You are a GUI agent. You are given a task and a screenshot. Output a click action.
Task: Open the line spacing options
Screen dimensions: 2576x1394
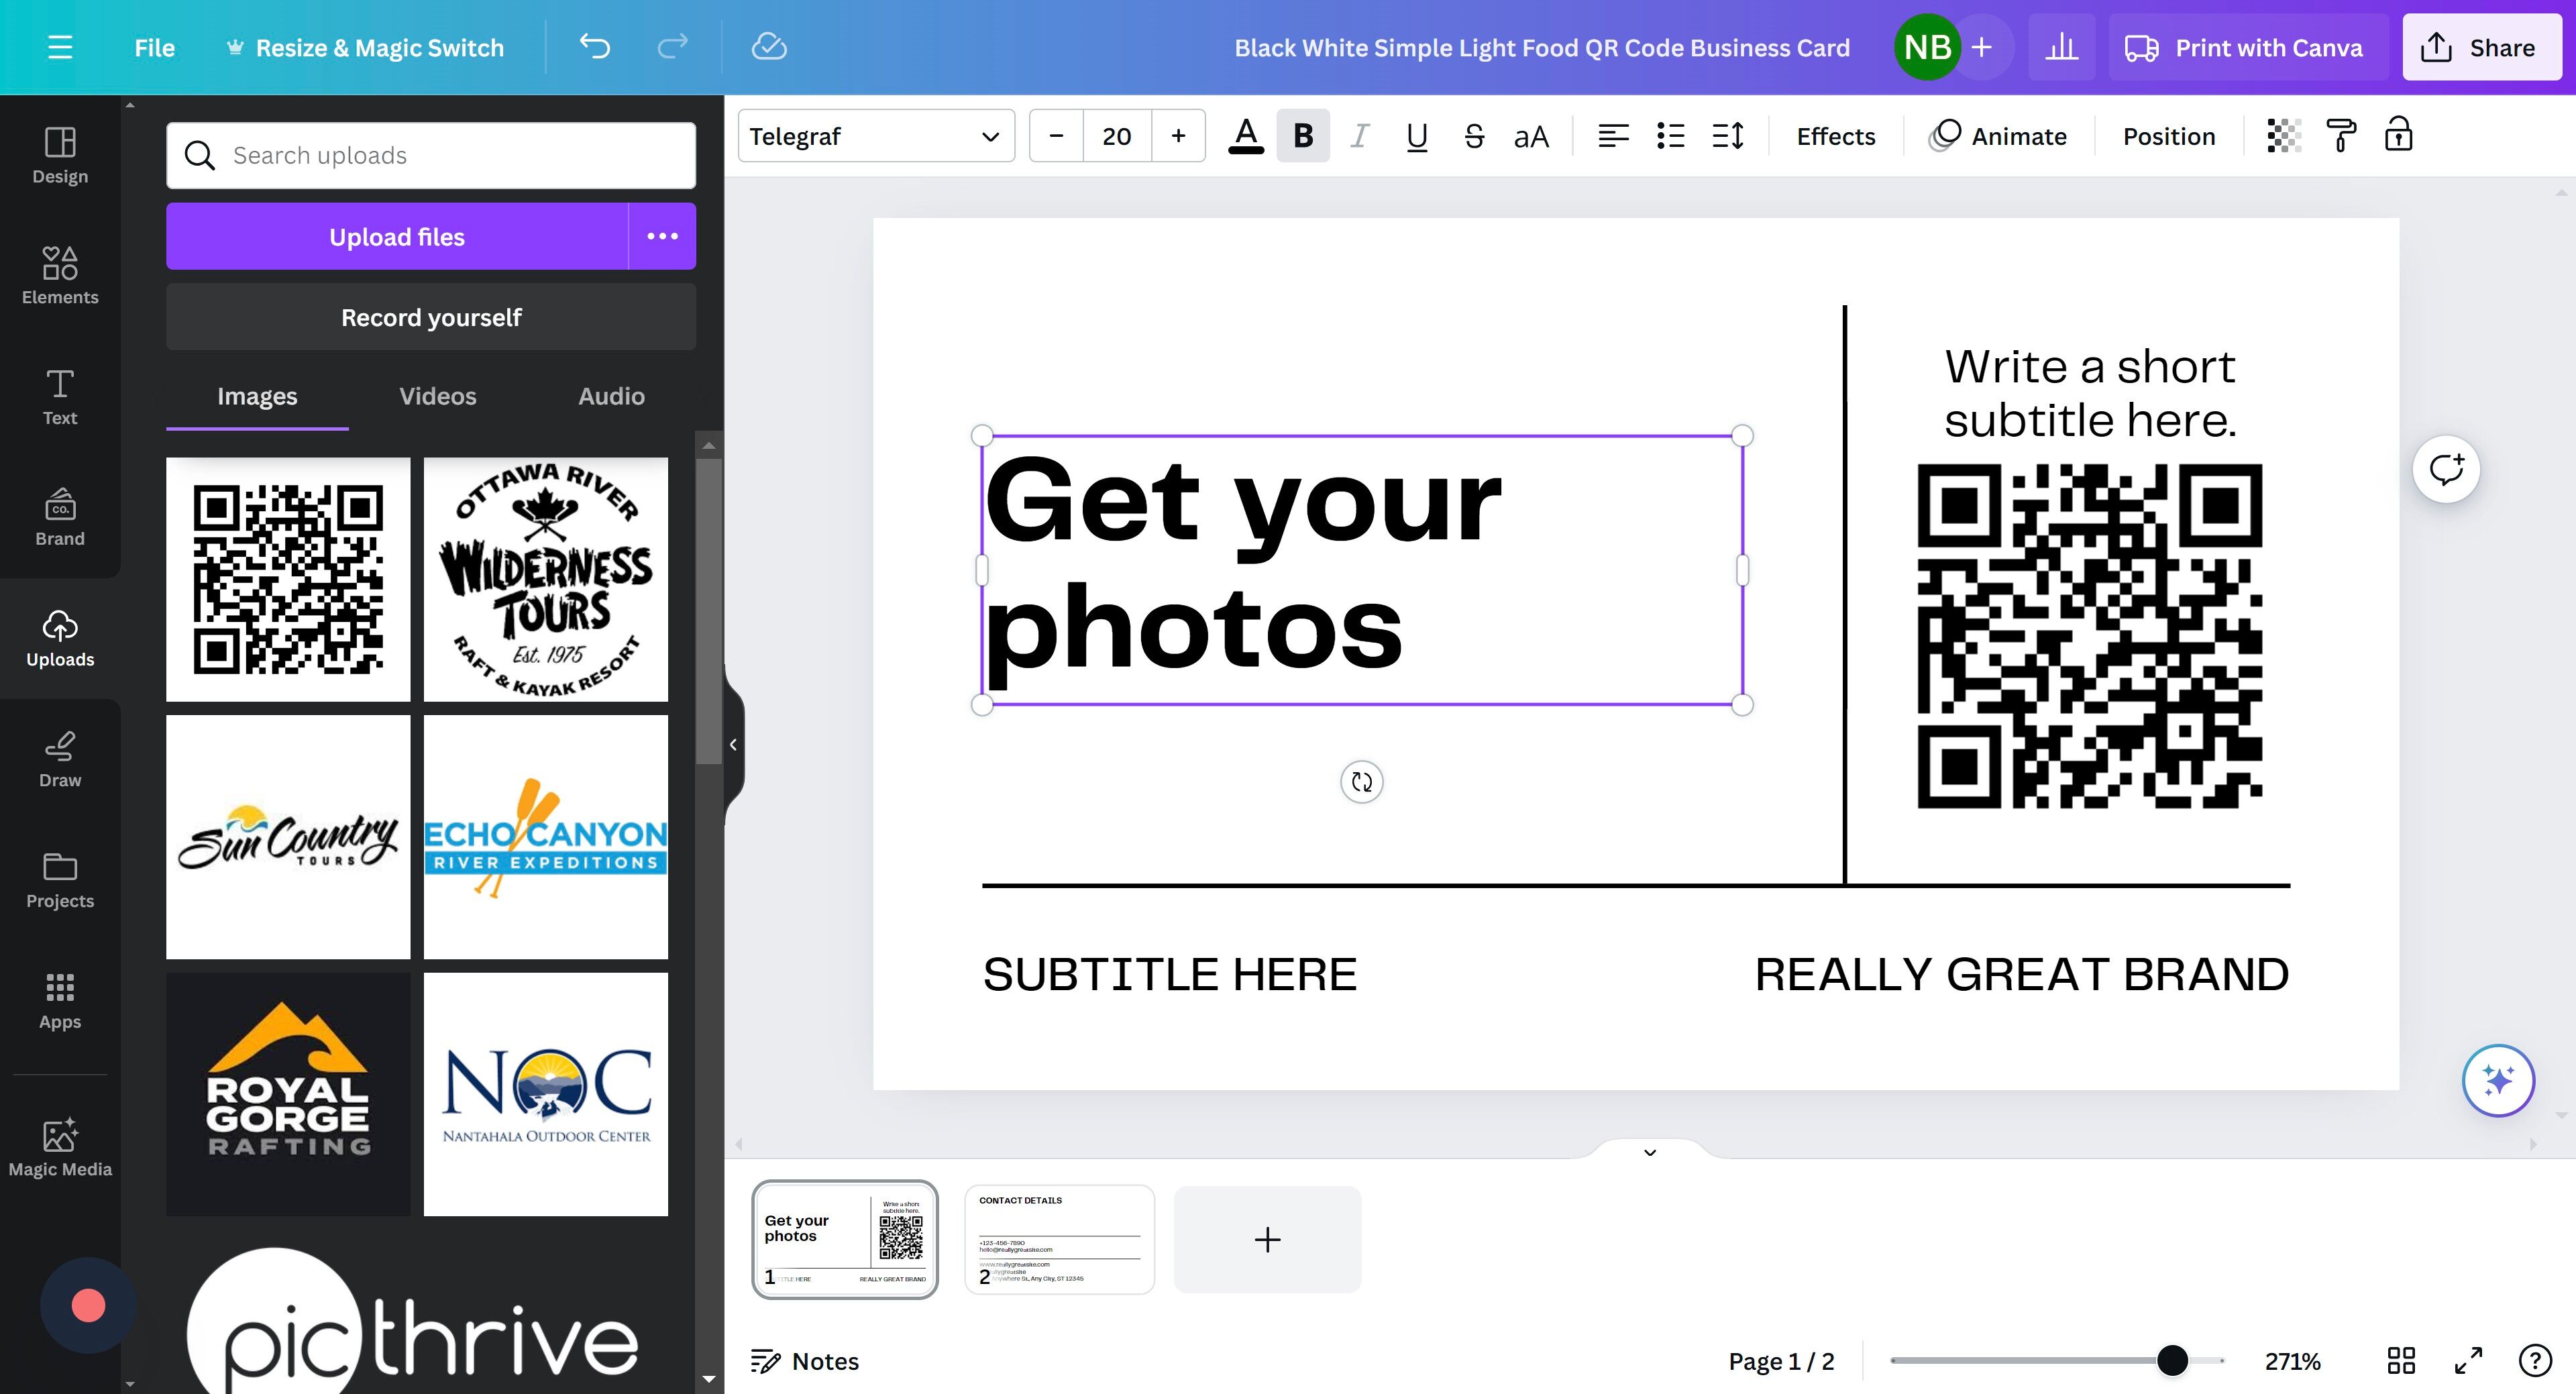[1728, 136]
